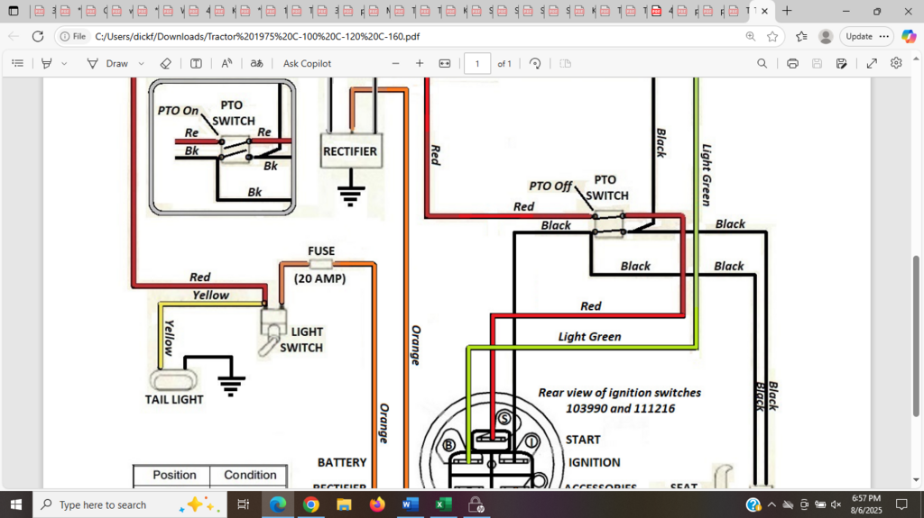924x518 pixels.
Task: Click the page number input field
Action: click(x=477, y=64)
